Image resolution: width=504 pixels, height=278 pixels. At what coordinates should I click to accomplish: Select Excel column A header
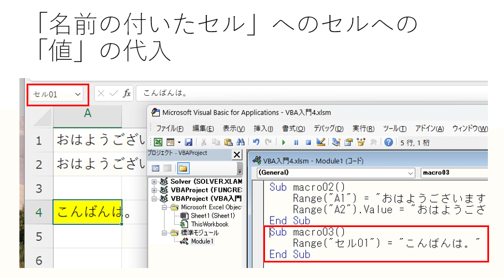pos(88,114)
